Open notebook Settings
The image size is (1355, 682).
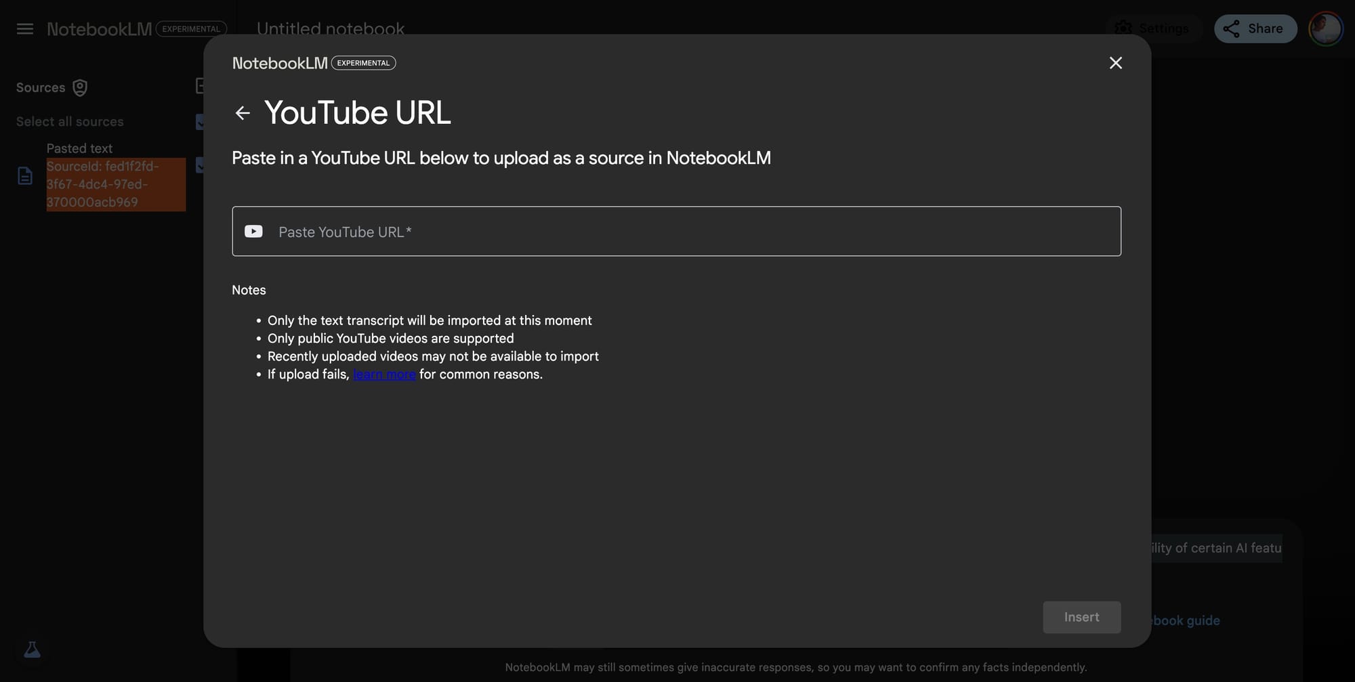coord(1153,28)
